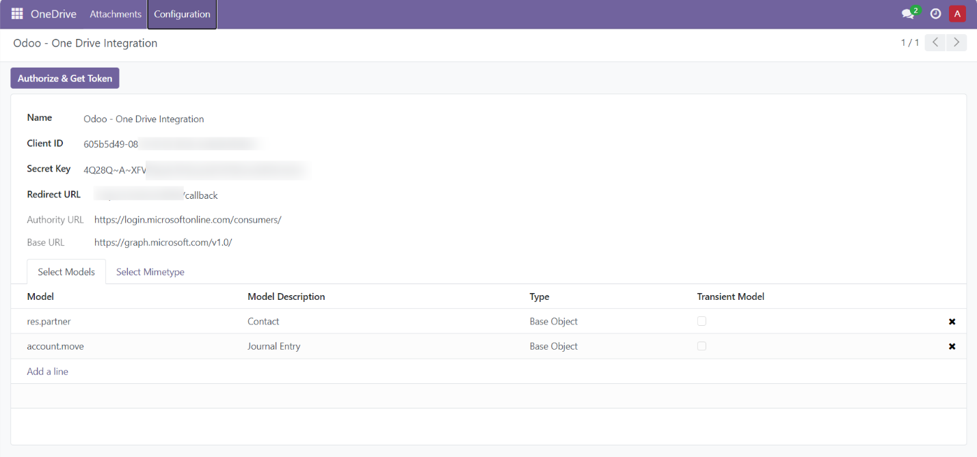Open the user avatar menu
Image resolution: width=977 pixels, height=457 pixels.
click(x=957, y=14)
